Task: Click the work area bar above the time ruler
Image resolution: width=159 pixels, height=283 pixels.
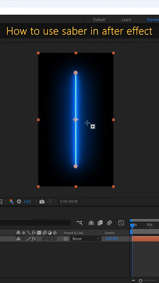Action: coord(145,221)
